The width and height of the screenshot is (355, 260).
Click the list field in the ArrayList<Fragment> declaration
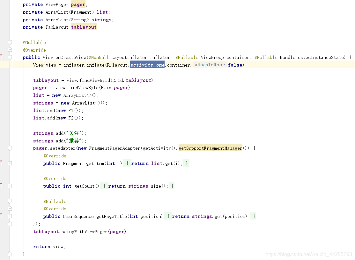click(102, 12)
